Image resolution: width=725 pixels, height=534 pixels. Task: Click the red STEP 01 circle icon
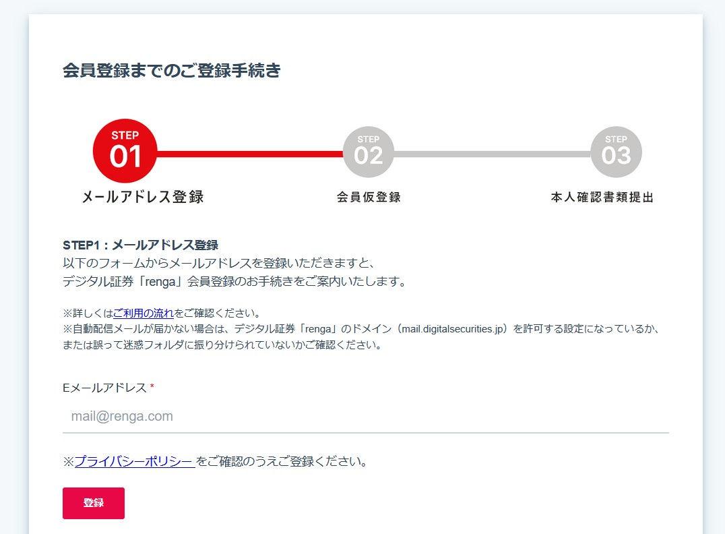pyautogui.click(x=125, y=151)
